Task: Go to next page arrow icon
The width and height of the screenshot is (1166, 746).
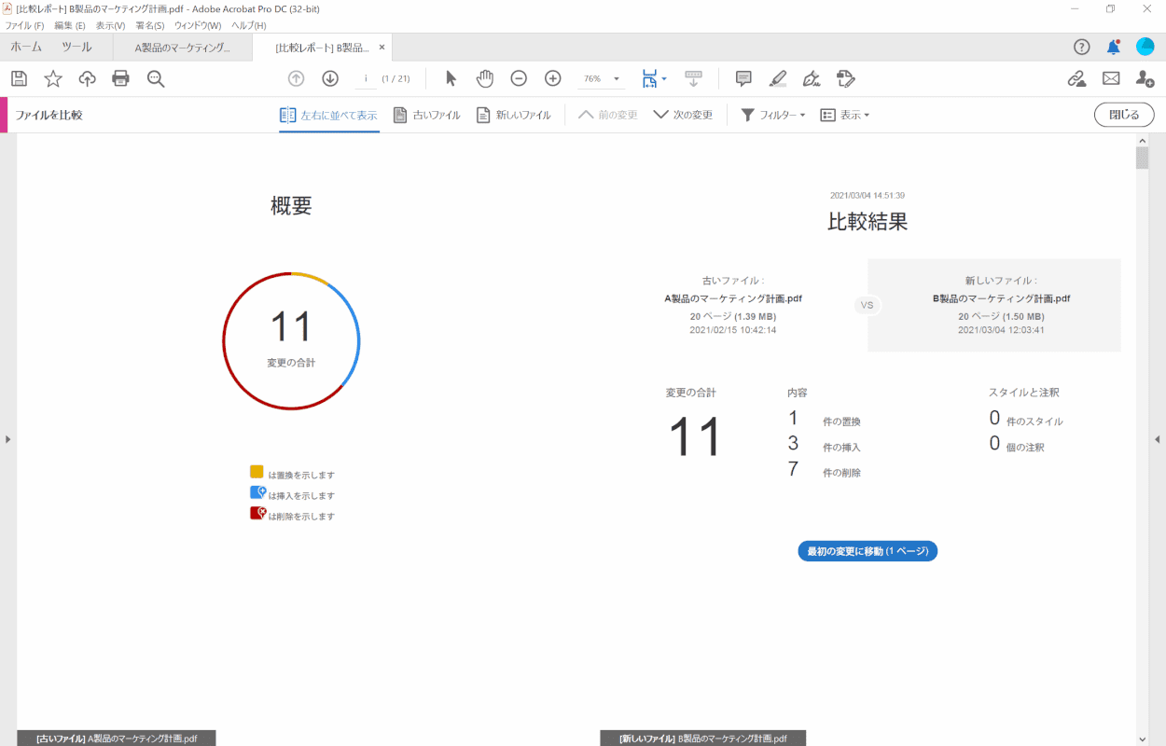Action: pos(329,78)
